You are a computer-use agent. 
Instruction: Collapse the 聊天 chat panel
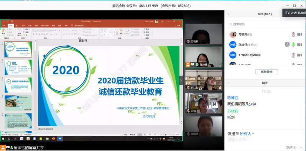pos(229,83)
